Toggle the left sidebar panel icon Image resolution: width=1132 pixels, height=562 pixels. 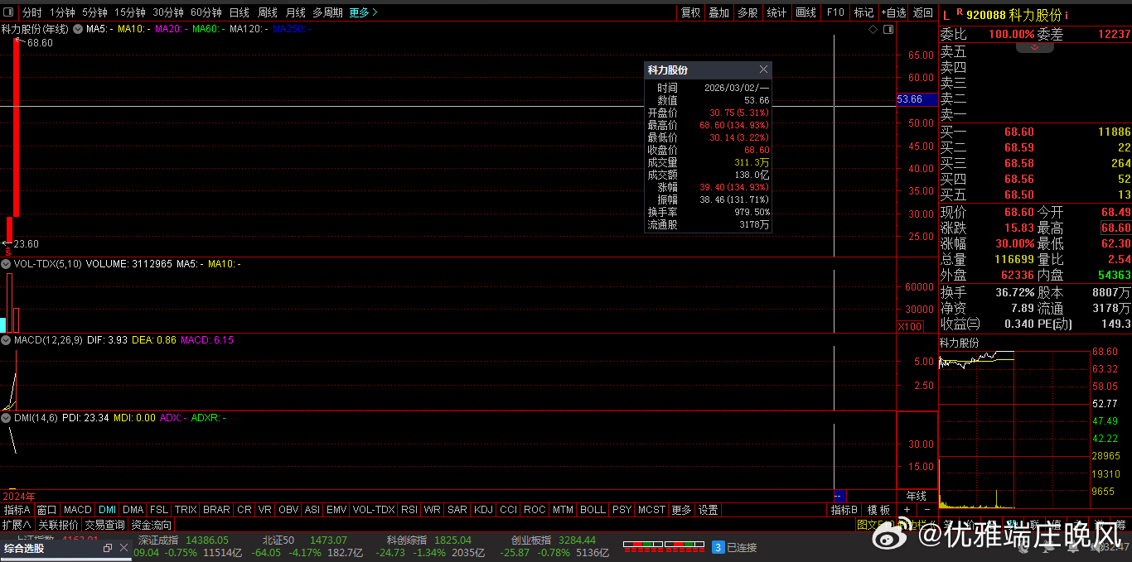tap(8, 12)
